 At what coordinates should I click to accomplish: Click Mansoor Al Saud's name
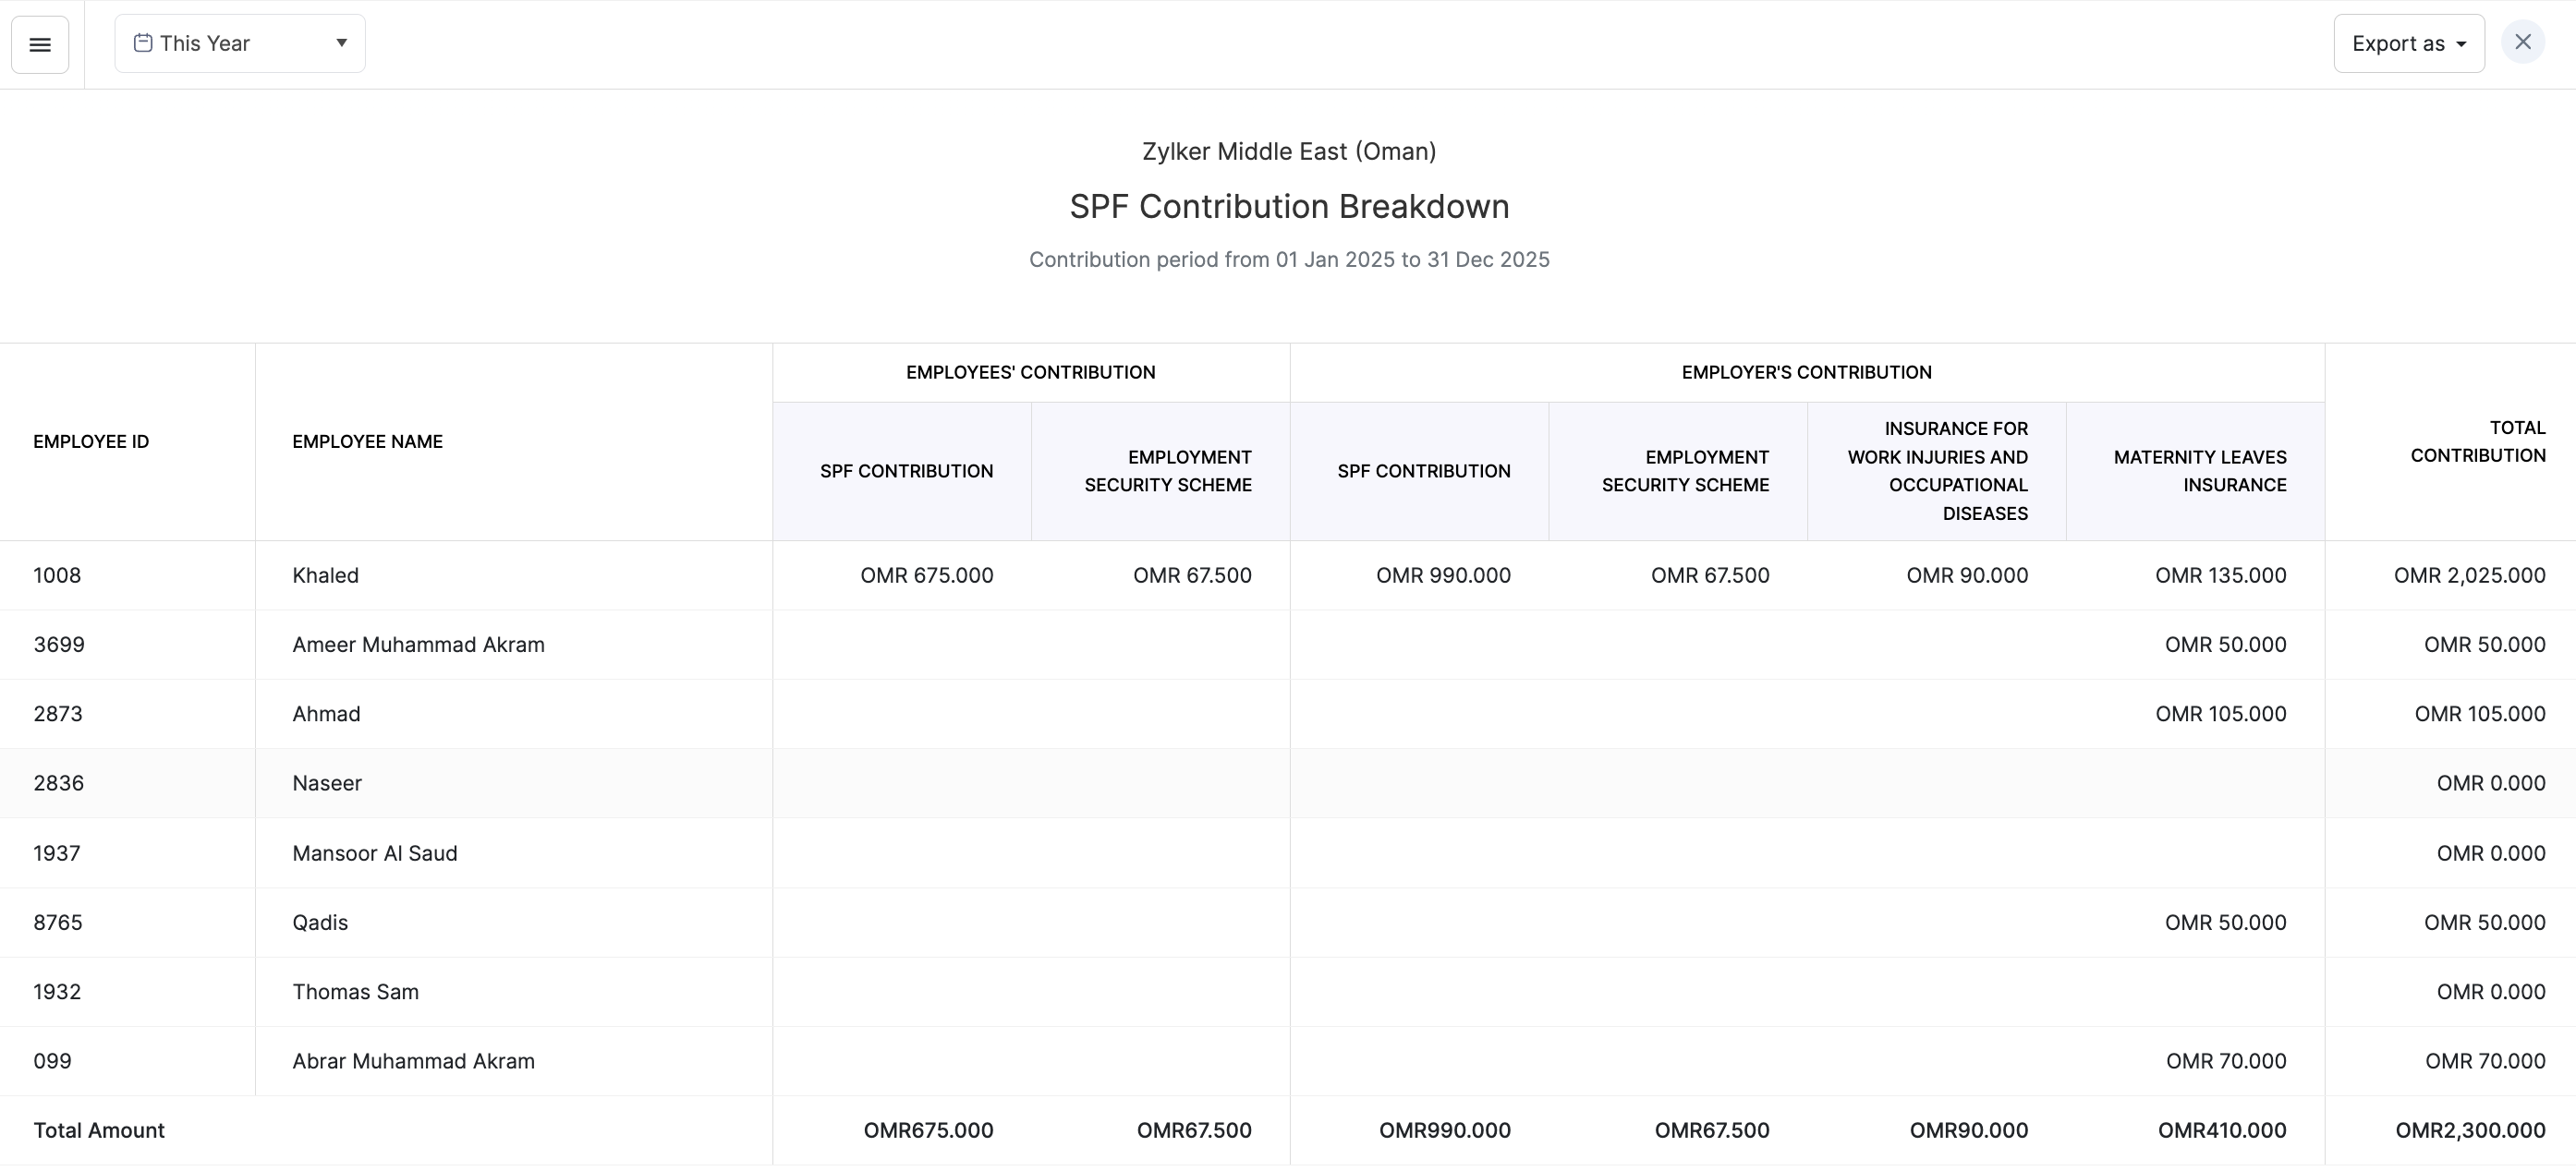[374, 853]
